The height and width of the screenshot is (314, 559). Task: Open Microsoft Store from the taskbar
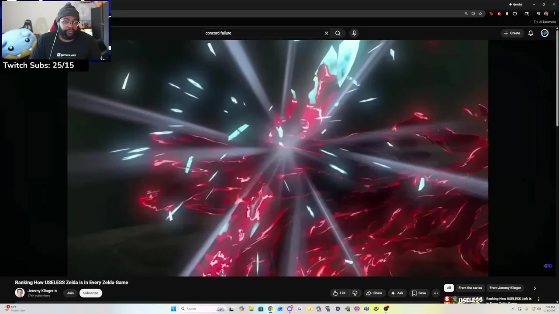coord(261,309)
